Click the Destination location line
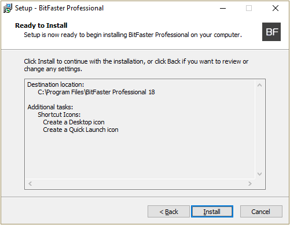The image size is (290, 225). pos(56,84)
